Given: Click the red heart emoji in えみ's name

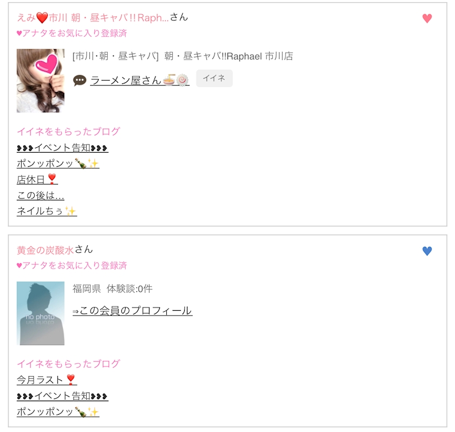Looking at the screenshot, I should [x=42, y=18].
